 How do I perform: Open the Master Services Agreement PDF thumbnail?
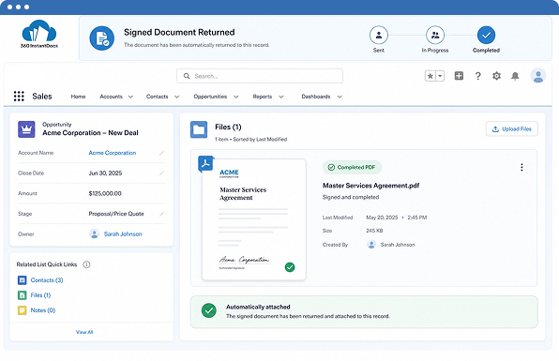(x=254, y=219)
